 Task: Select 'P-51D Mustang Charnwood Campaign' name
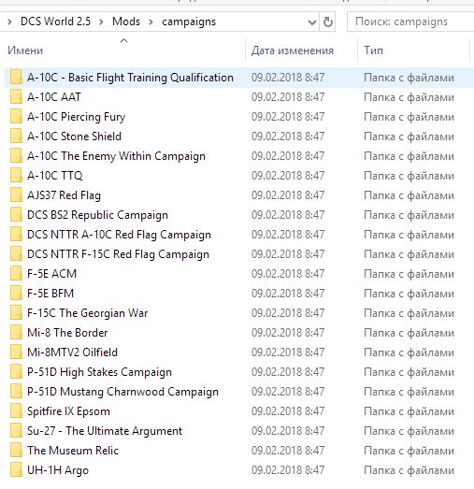[122, 392]
